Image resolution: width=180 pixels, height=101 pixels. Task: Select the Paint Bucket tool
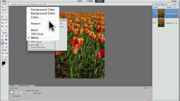point(3,40)
